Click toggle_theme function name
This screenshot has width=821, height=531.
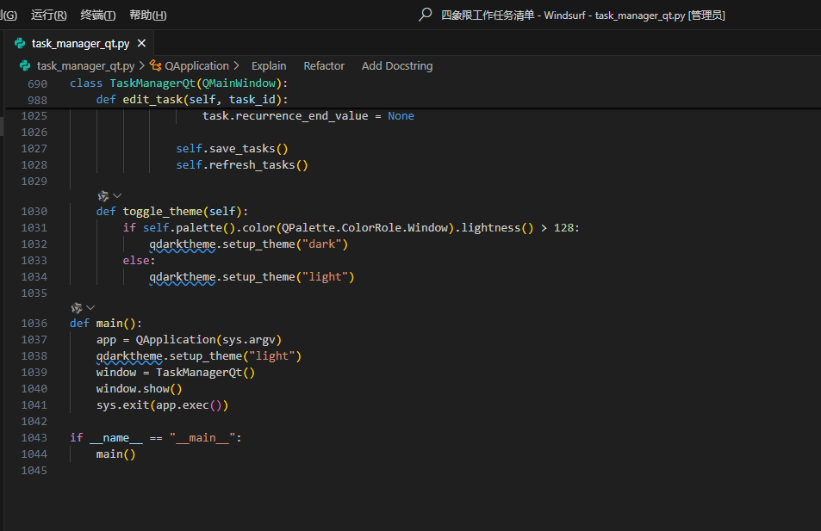[162, 212]
